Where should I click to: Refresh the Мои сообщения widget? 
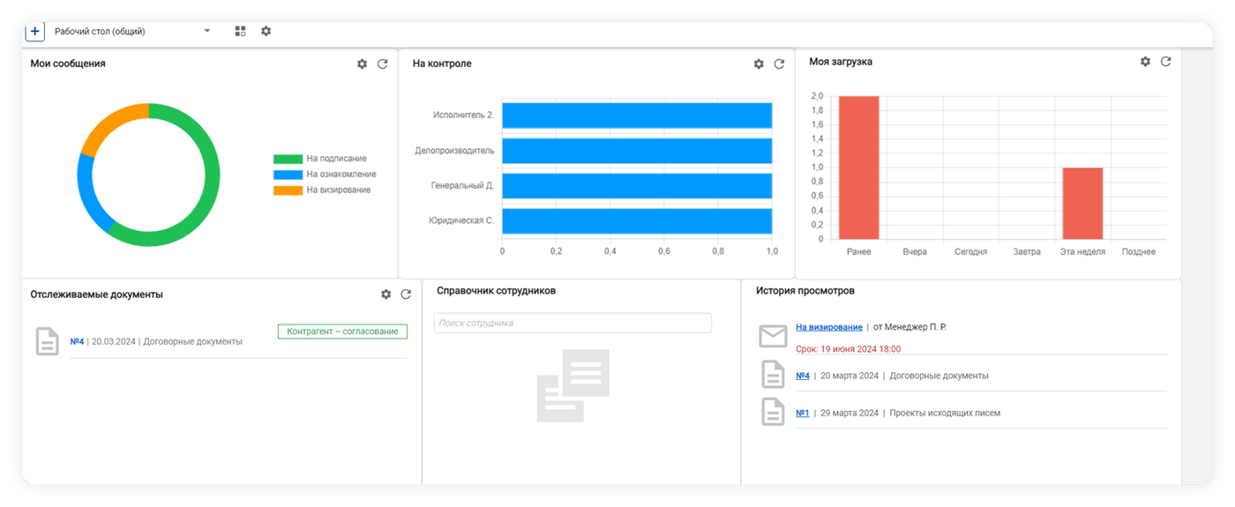382,64
